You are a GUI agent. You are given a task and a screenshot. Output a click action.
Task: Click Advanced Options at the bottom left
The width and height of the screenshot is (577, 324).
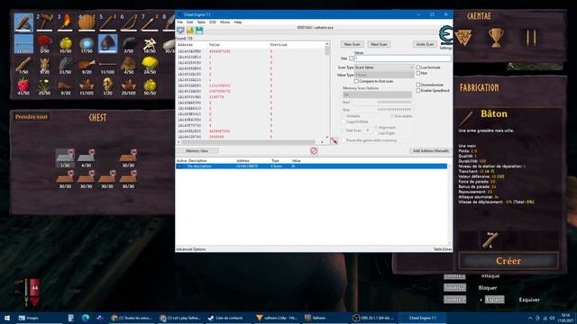coord(191,249)
